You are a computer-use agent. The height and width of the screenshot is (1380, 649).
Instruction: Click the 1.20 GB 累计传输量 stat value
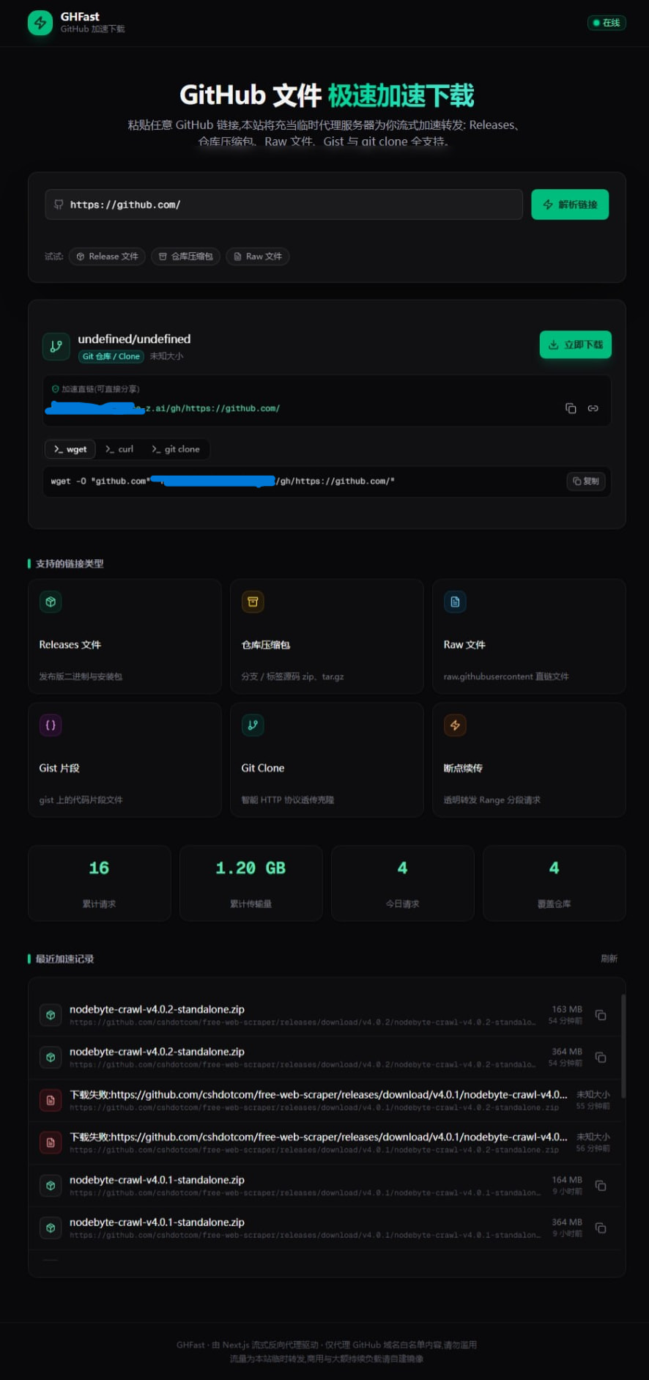251,868
